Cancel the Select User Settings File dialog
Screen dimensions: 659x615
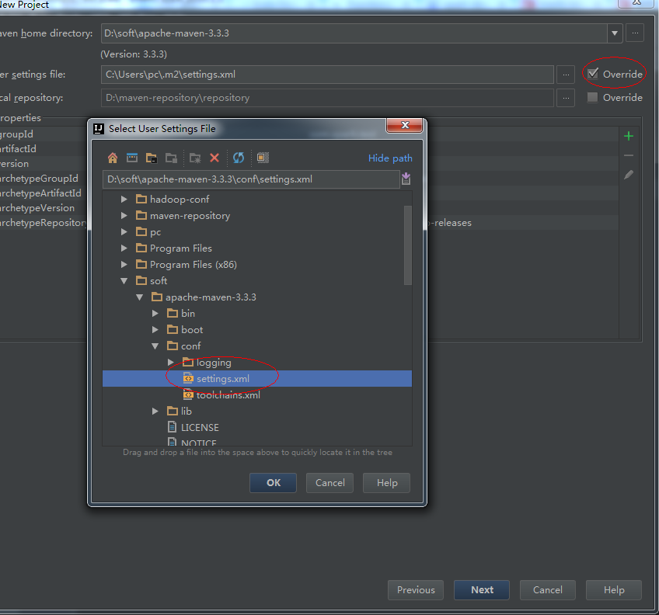coord(330,483)
